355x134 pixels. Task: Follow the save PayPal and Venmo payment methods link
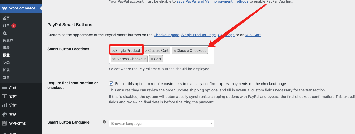213,2
